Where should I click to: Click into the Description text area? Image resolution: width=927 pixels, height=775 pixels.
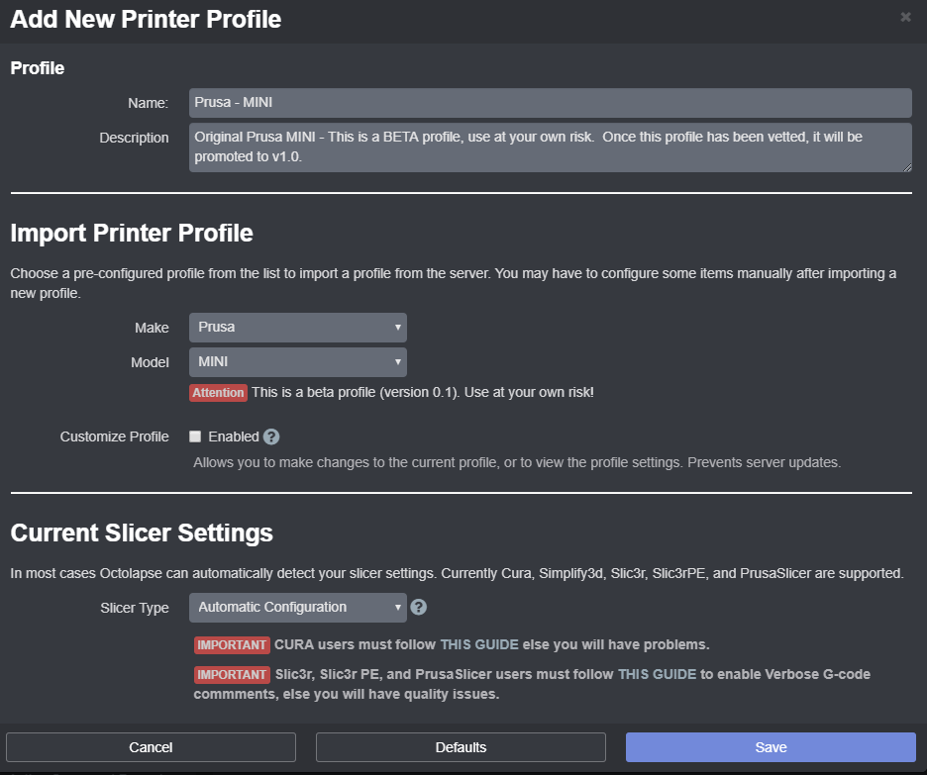coord(551,147)
